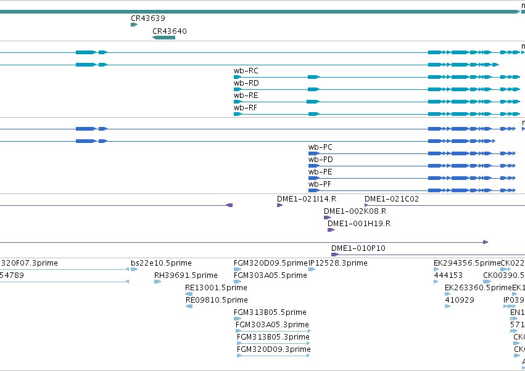The image size is (525, 371).
Task: Click the RE13001.5prime EST label
Action: coord(216,288)
